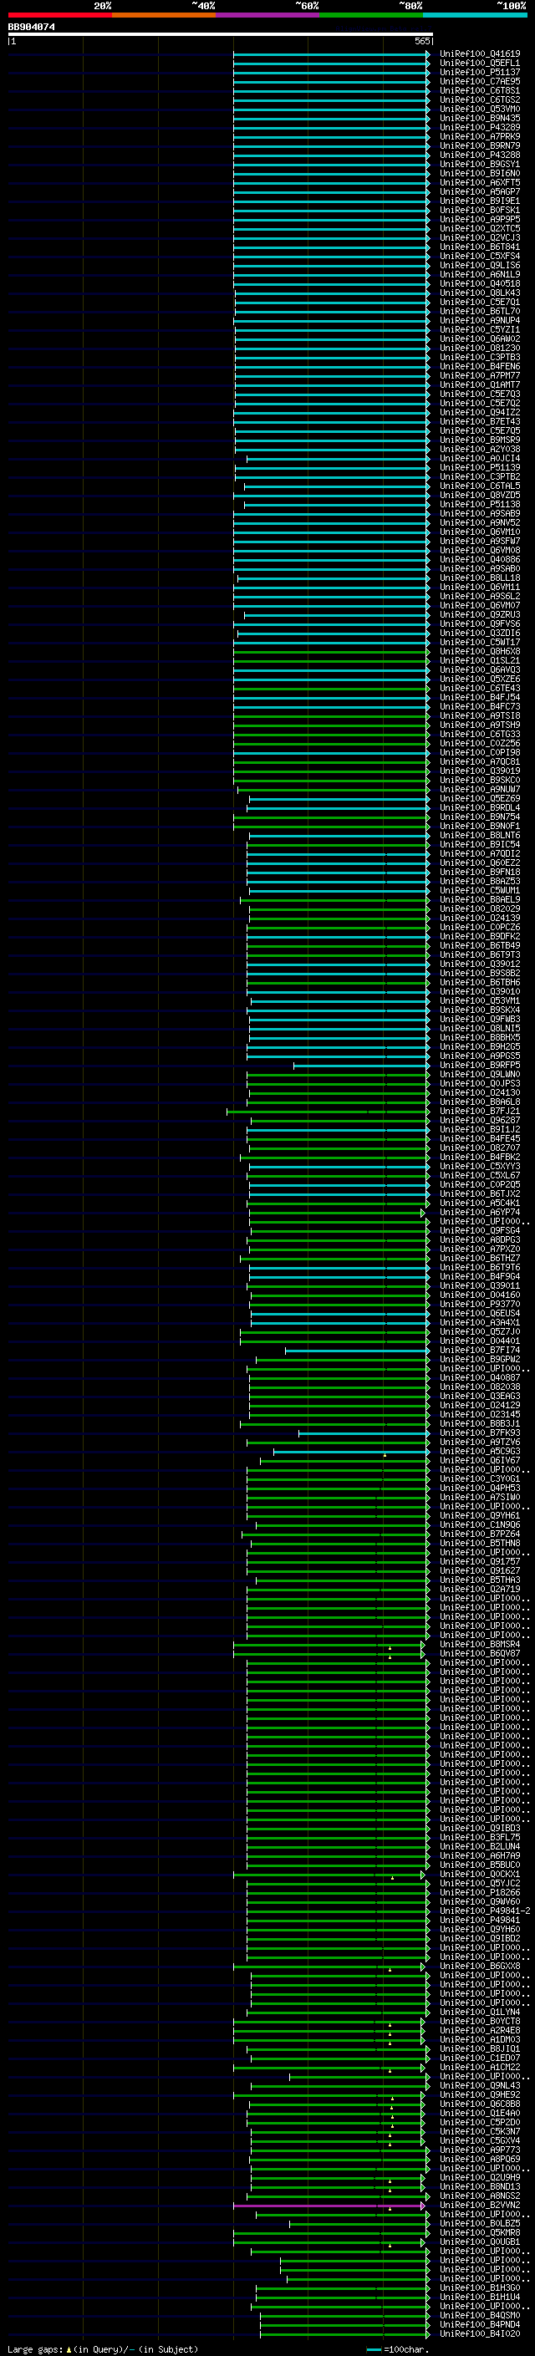The height and width of the screenshot is (2356, 535).
Task: Click the green ~80% identity legend segment
Action: coord(371,15)
